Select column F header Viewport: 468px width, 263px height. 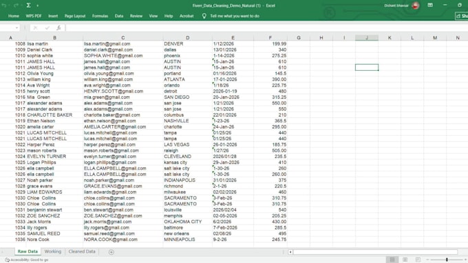270,38
